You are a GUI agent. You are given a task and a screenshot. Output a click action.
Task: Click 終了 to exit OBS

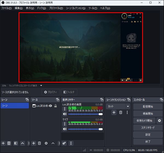[148, 142]
